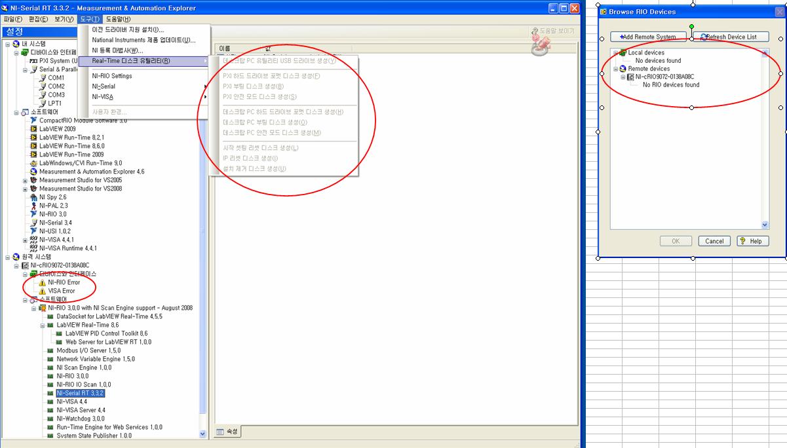The image size is (787, 448).
Task: Expand the Measurement Studio for VS2008 node
Action: [25, 189]
